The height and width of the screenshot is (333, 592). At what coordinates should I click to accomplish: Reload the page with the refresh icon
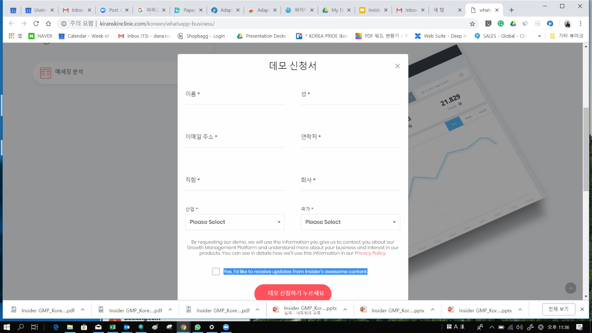[36, 24]
